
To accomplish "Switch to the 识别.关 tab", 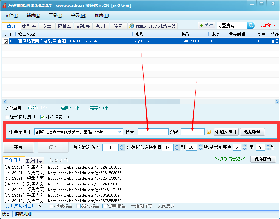I will pos(82,26).
